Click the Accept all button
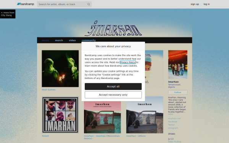 coord(113,87)
